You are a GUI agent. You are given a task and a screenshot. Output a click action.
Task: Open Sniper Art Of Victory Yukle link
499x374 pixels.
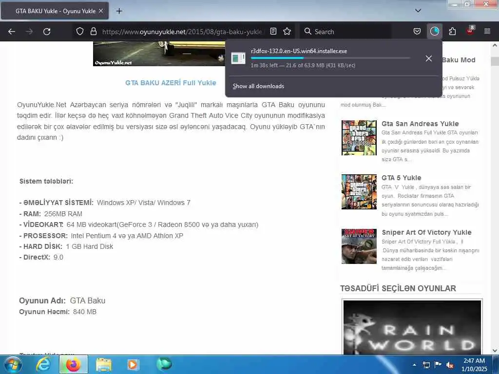[x=426, y=232]
